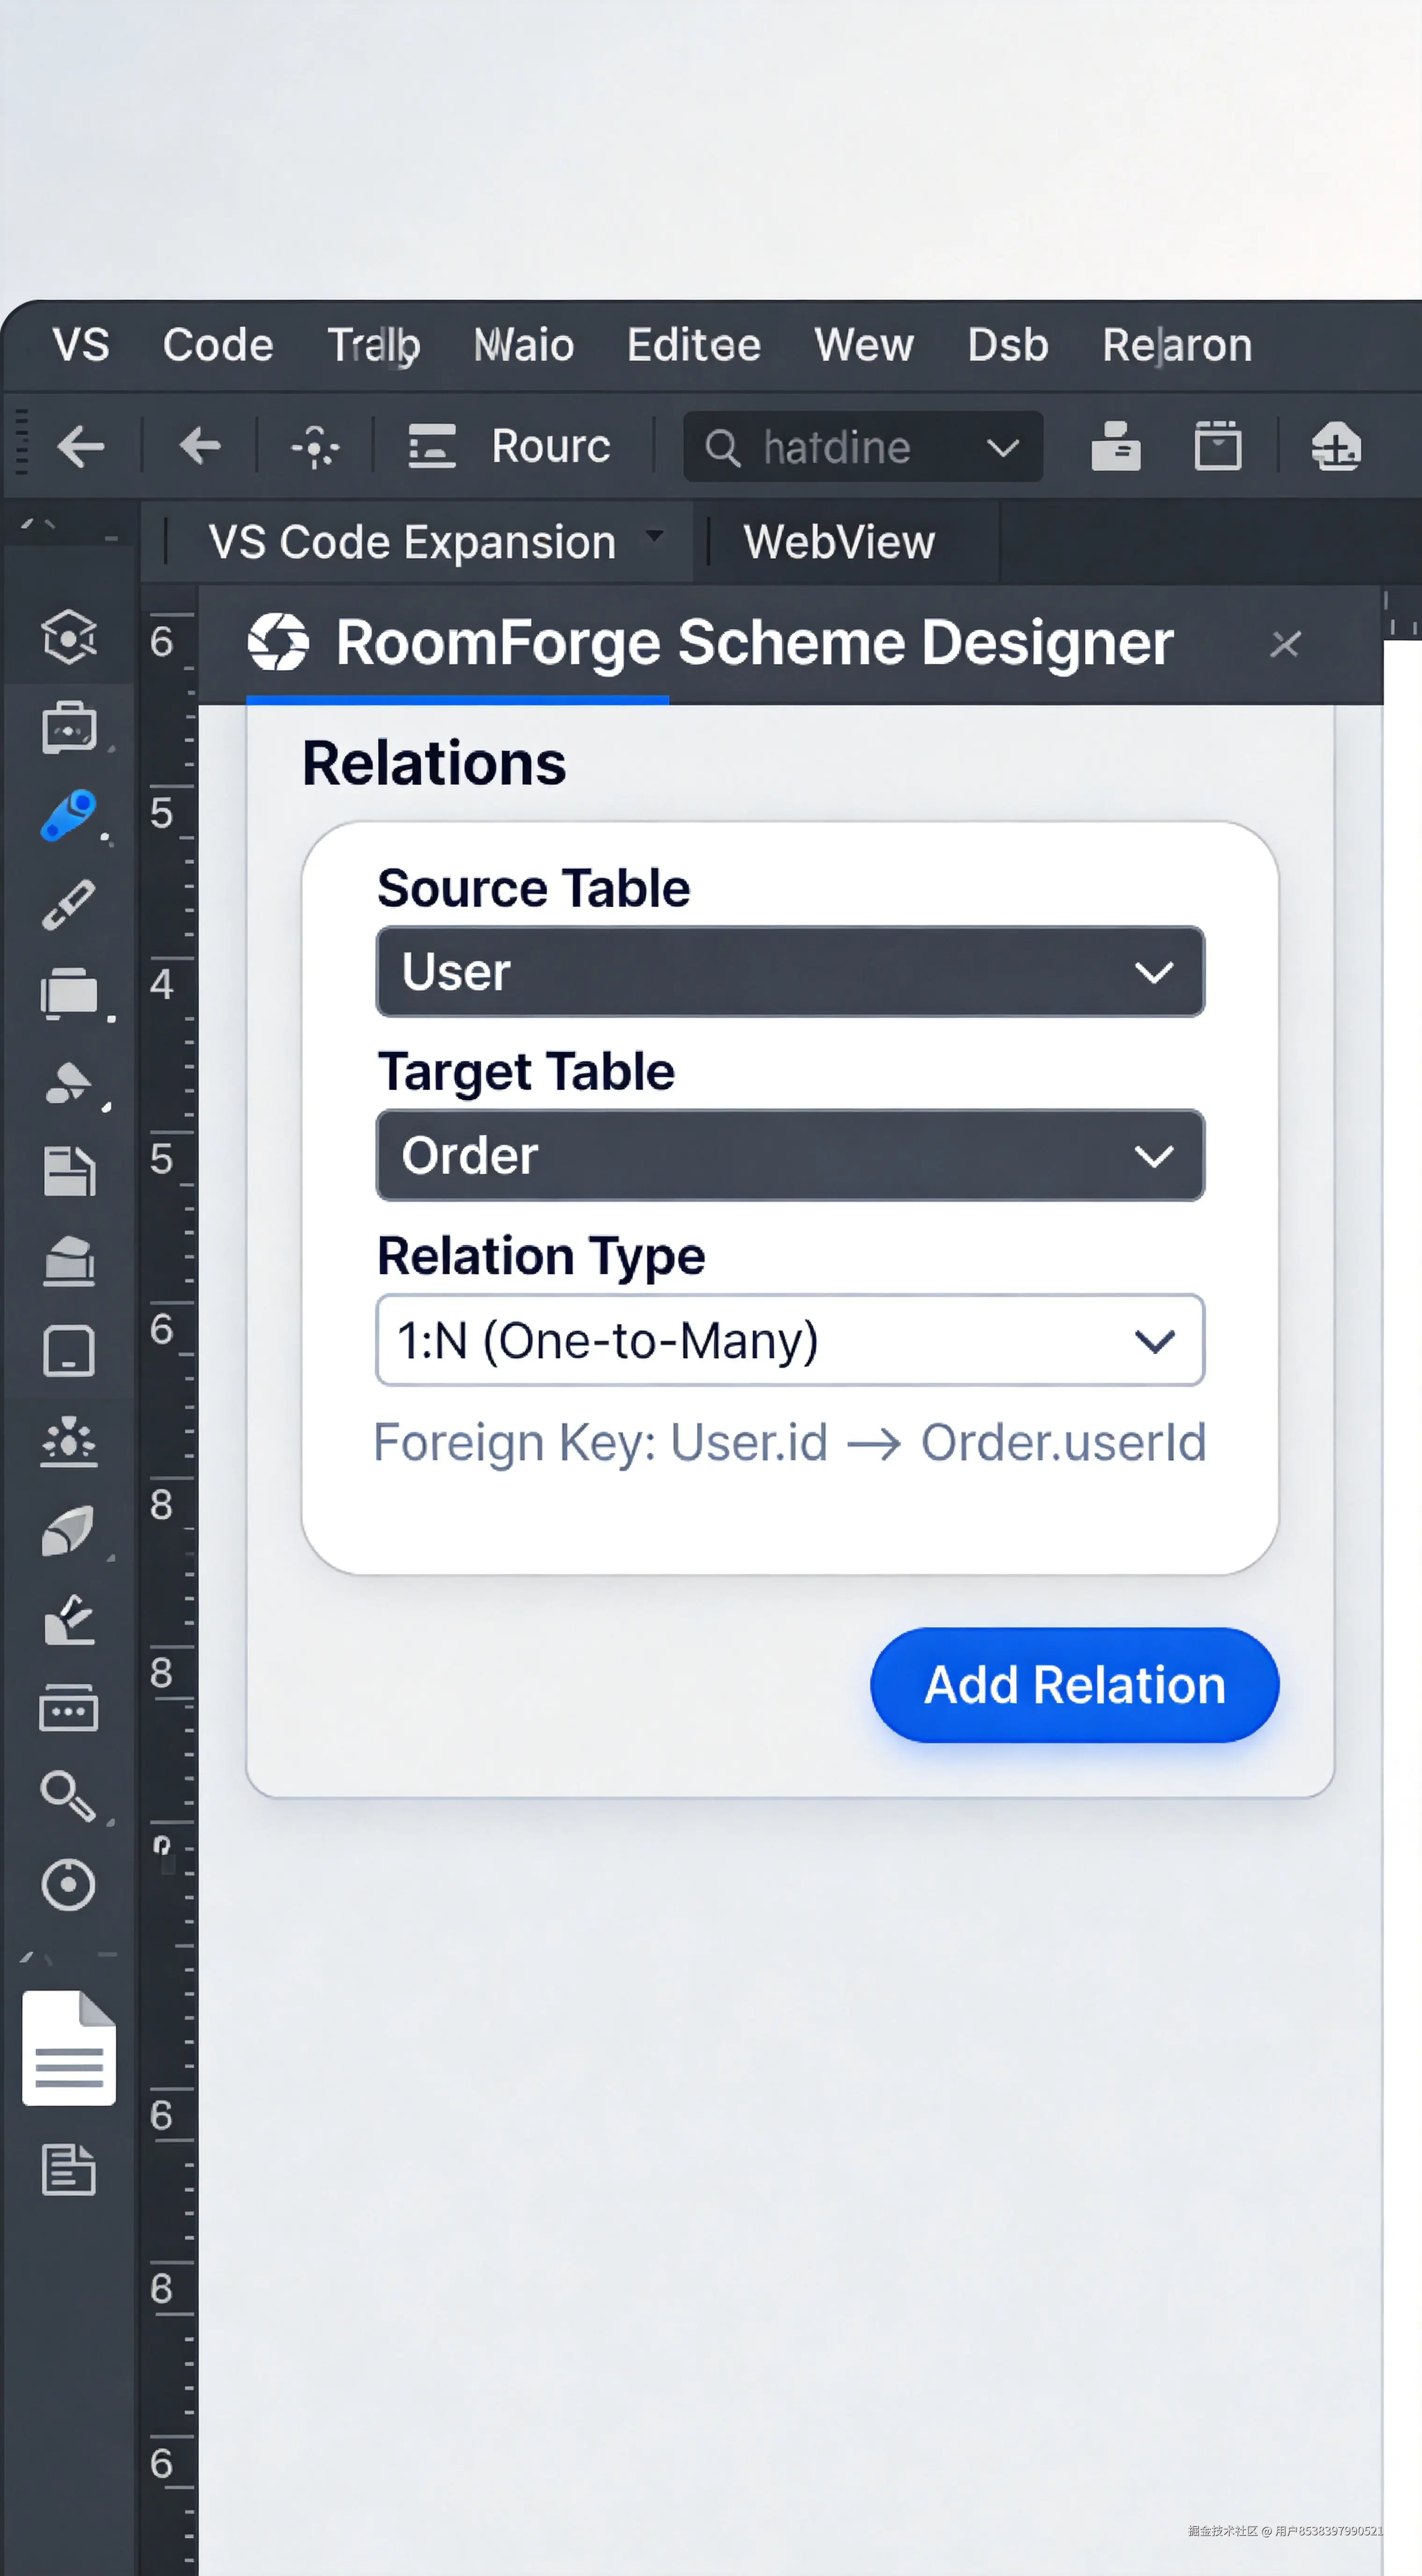Click the save disk icon in sidebar
Image resolution: width=1422 pixels, height=2576 pixels.
click(x=69, y=1171)
